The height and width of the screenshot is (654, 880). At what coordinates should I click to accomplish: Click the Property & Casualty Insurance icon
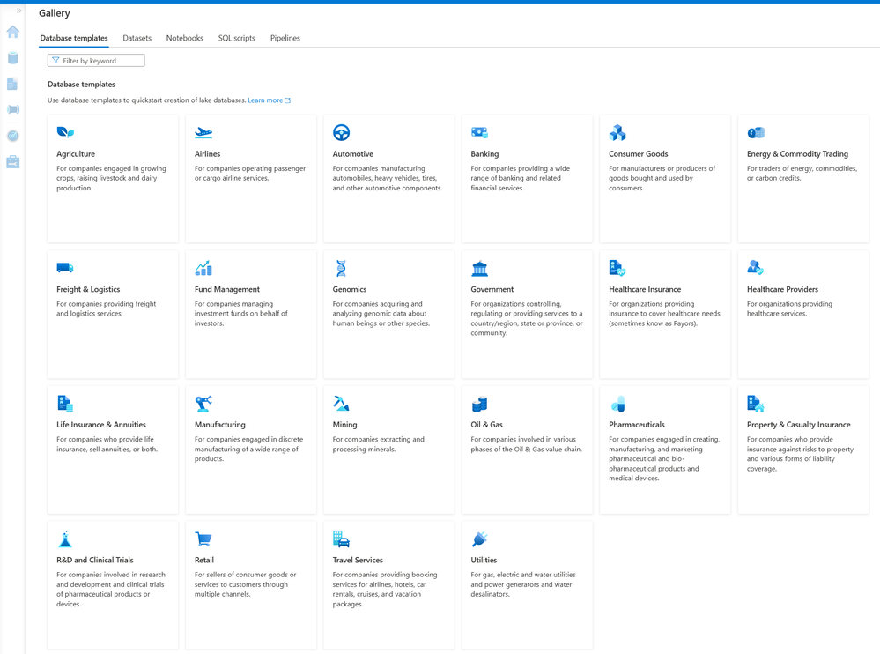pos(756,404)
